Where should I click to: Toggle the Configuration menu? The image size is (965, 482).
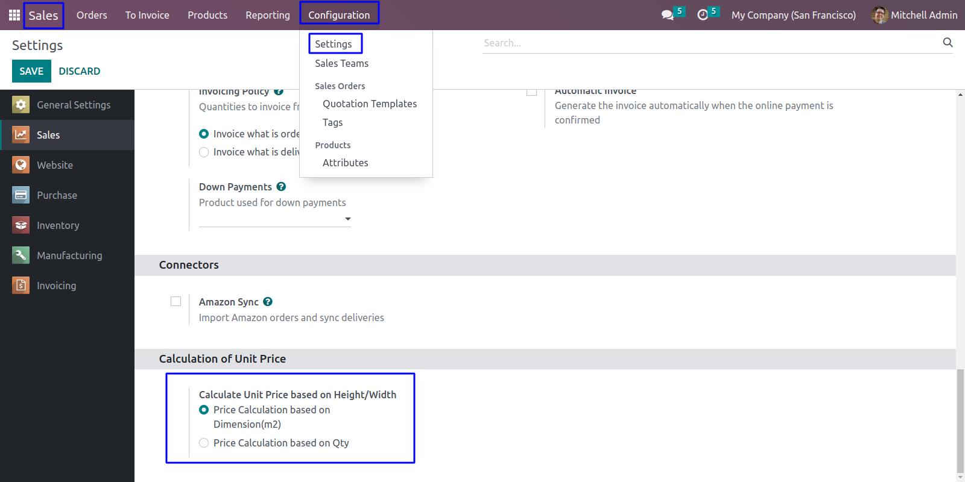pyautogui.click(x=339, y=15)
